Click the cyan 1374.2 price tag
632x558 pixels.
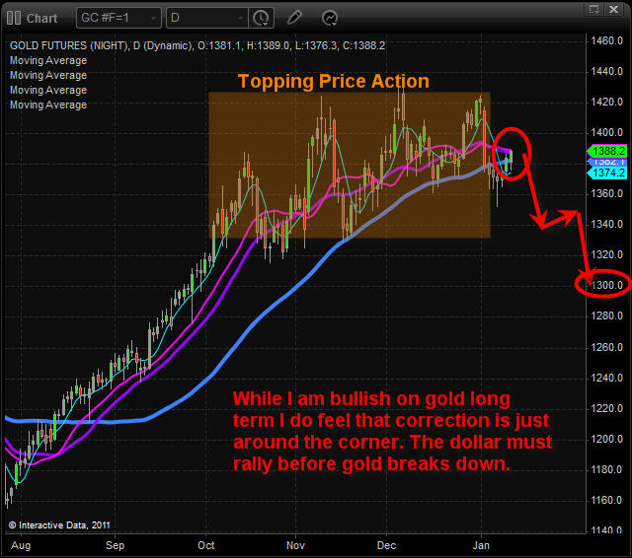607,173
